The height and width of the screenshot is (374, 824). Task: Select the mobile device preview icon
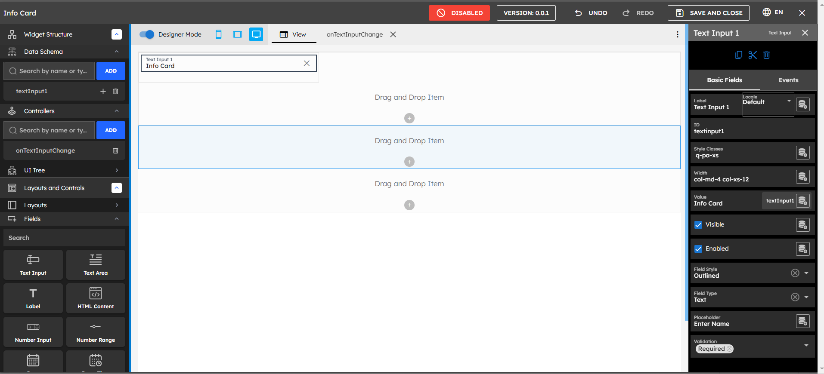[219, 34]
